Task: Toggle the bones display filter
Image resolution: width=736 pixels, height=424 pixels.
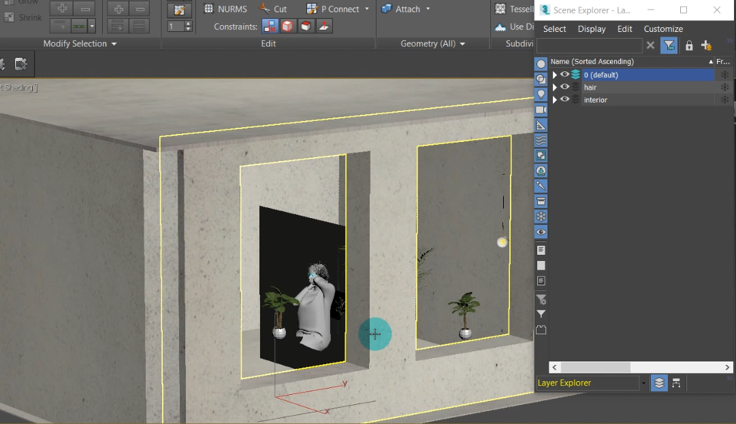Action: coord(541,186)
